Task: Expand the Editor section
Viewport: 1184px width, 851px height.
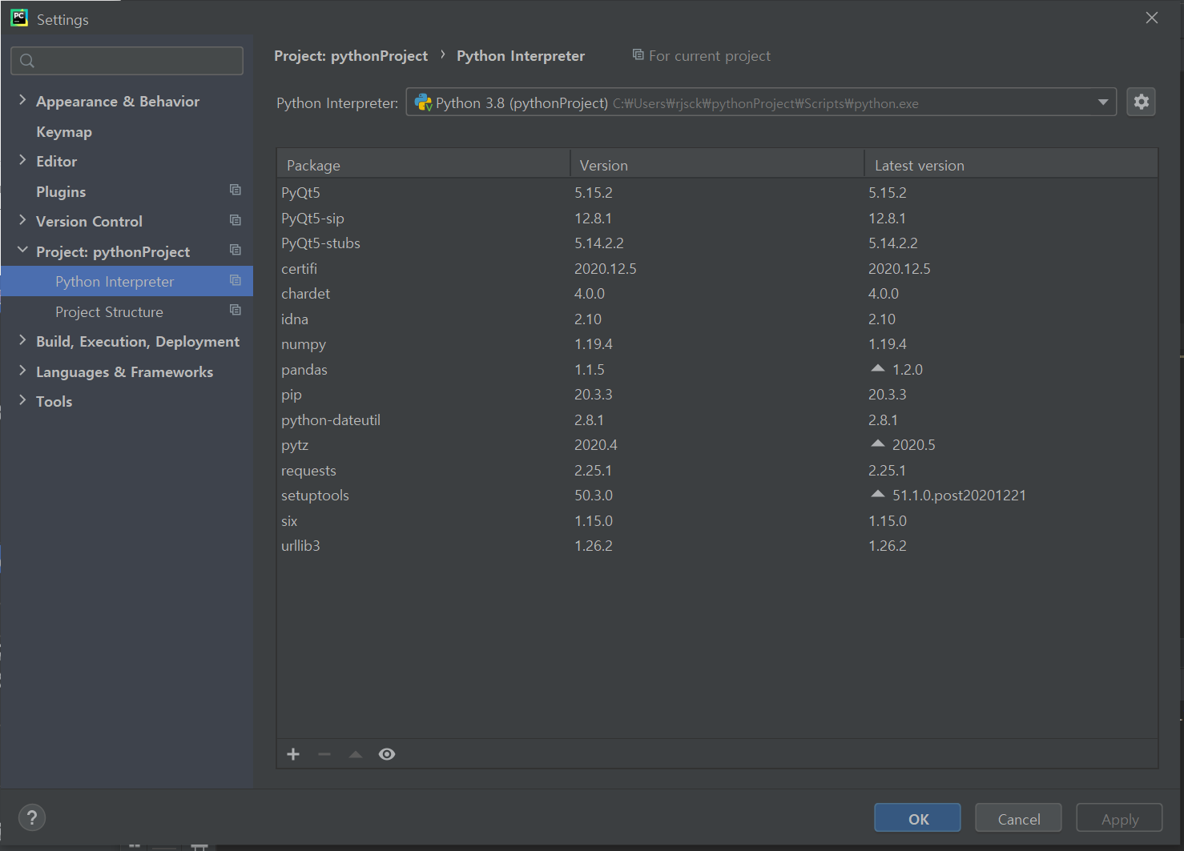Action: 22,160
